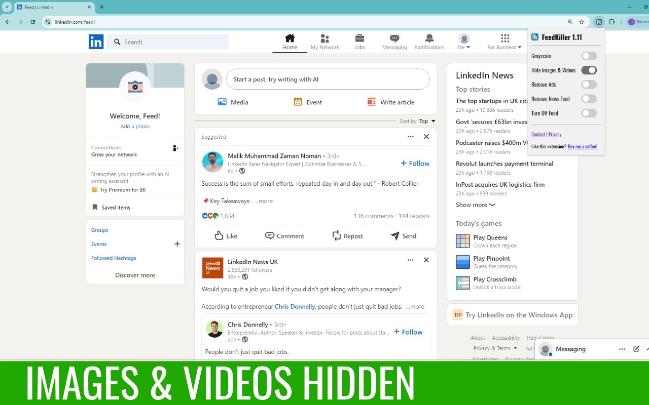Enable Remove News Feed toggle

coord(589,99)
